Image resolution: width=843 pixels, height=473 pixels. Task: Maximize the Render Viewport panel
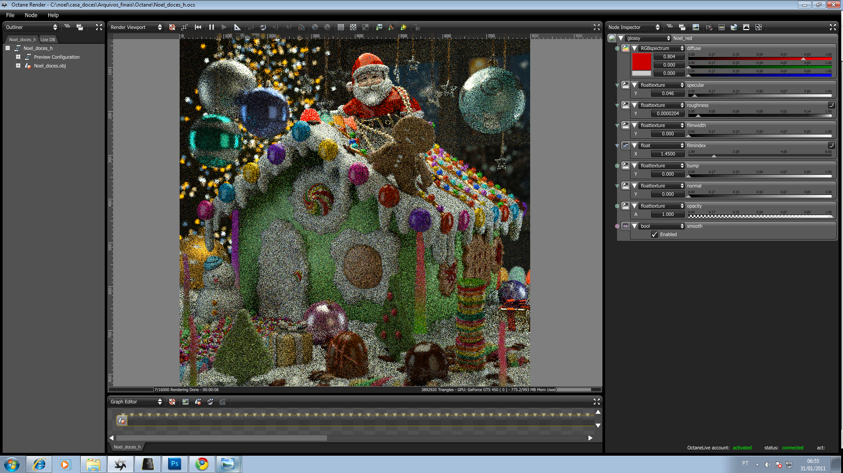pos(596,27)
